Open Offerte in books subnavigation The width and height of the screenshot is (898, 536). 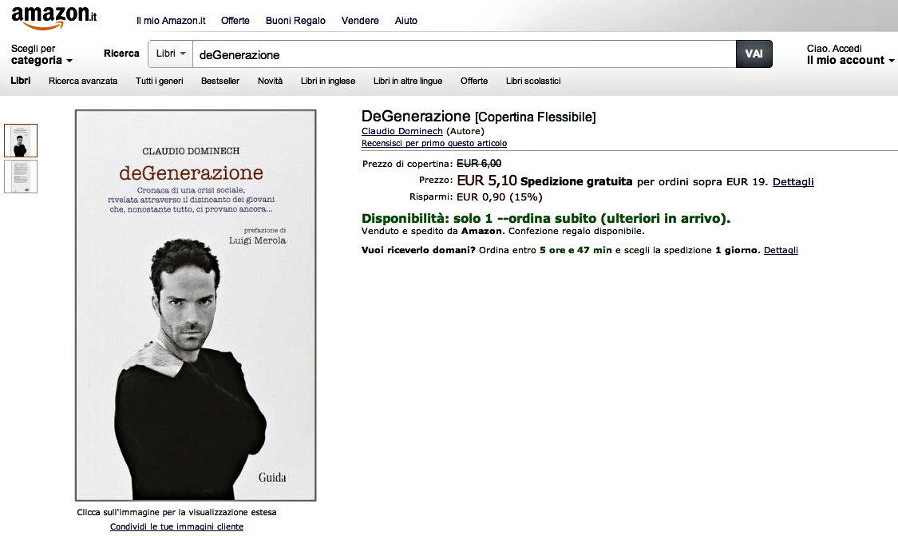[x=474, y=81]
